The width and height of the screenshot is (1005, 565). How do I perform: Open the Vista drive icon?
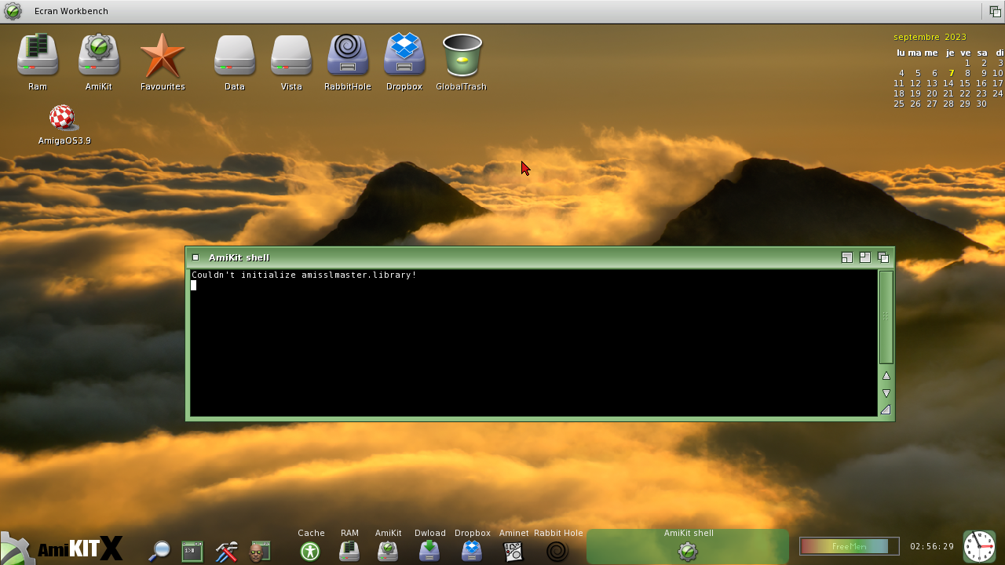291,55
